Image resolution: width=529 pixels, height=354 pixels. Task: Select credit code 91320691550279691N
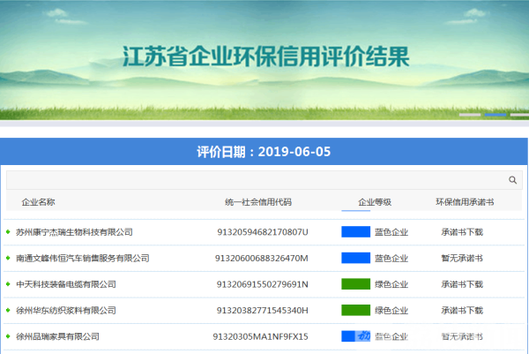pyautogui.click(x=262, y=284)
